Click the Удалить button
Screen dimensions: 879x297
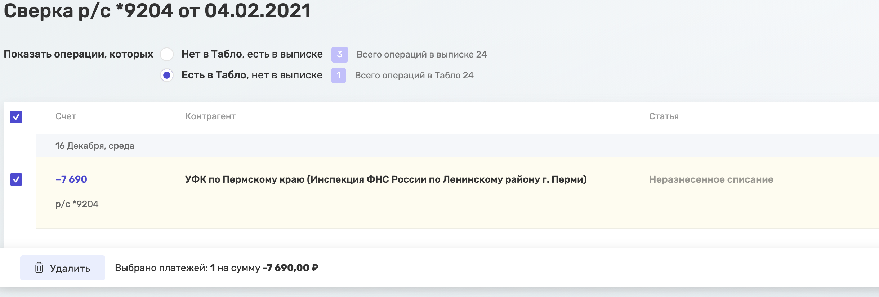click(x=63, y=268)
